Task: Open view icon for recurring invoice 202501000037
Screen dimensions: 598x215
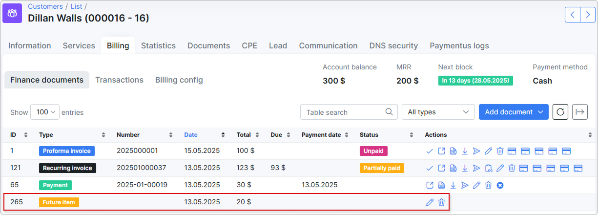Action: point(441,168)
